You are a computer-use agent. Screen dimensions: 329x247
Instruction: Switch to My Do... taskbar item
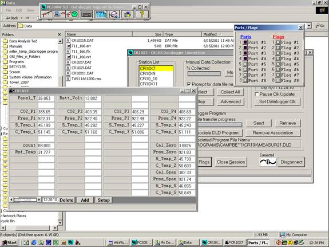pyautogui.click(x=165, y=242)
